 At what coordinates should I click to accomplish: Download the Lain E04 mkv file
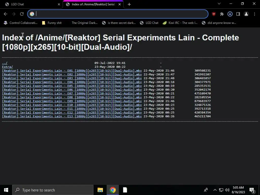[x=72, y=82]
